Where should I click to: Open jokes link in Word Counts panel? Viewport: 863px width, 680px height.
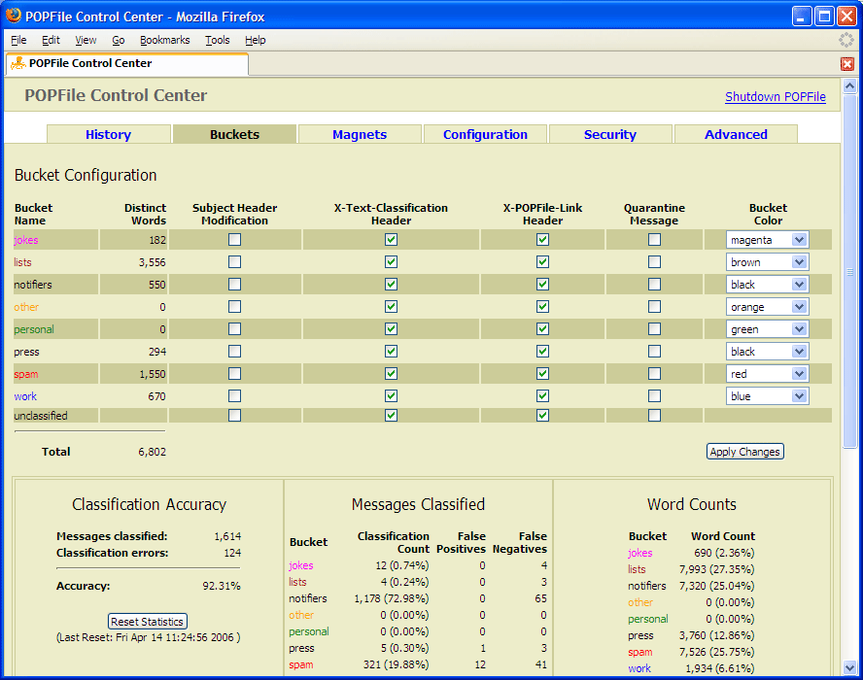click(x=640, y=553)
